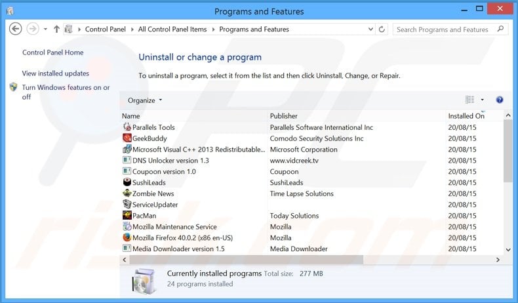Click the Control Panel icon in address bar

(68, 29)
